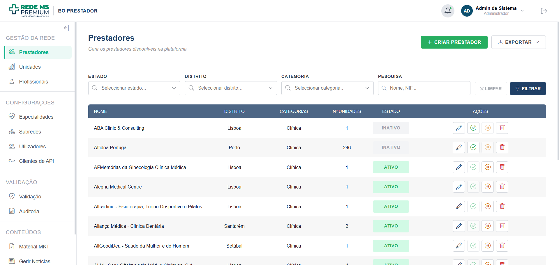Click the Criar Prestador button

click(x=454, y=42)
